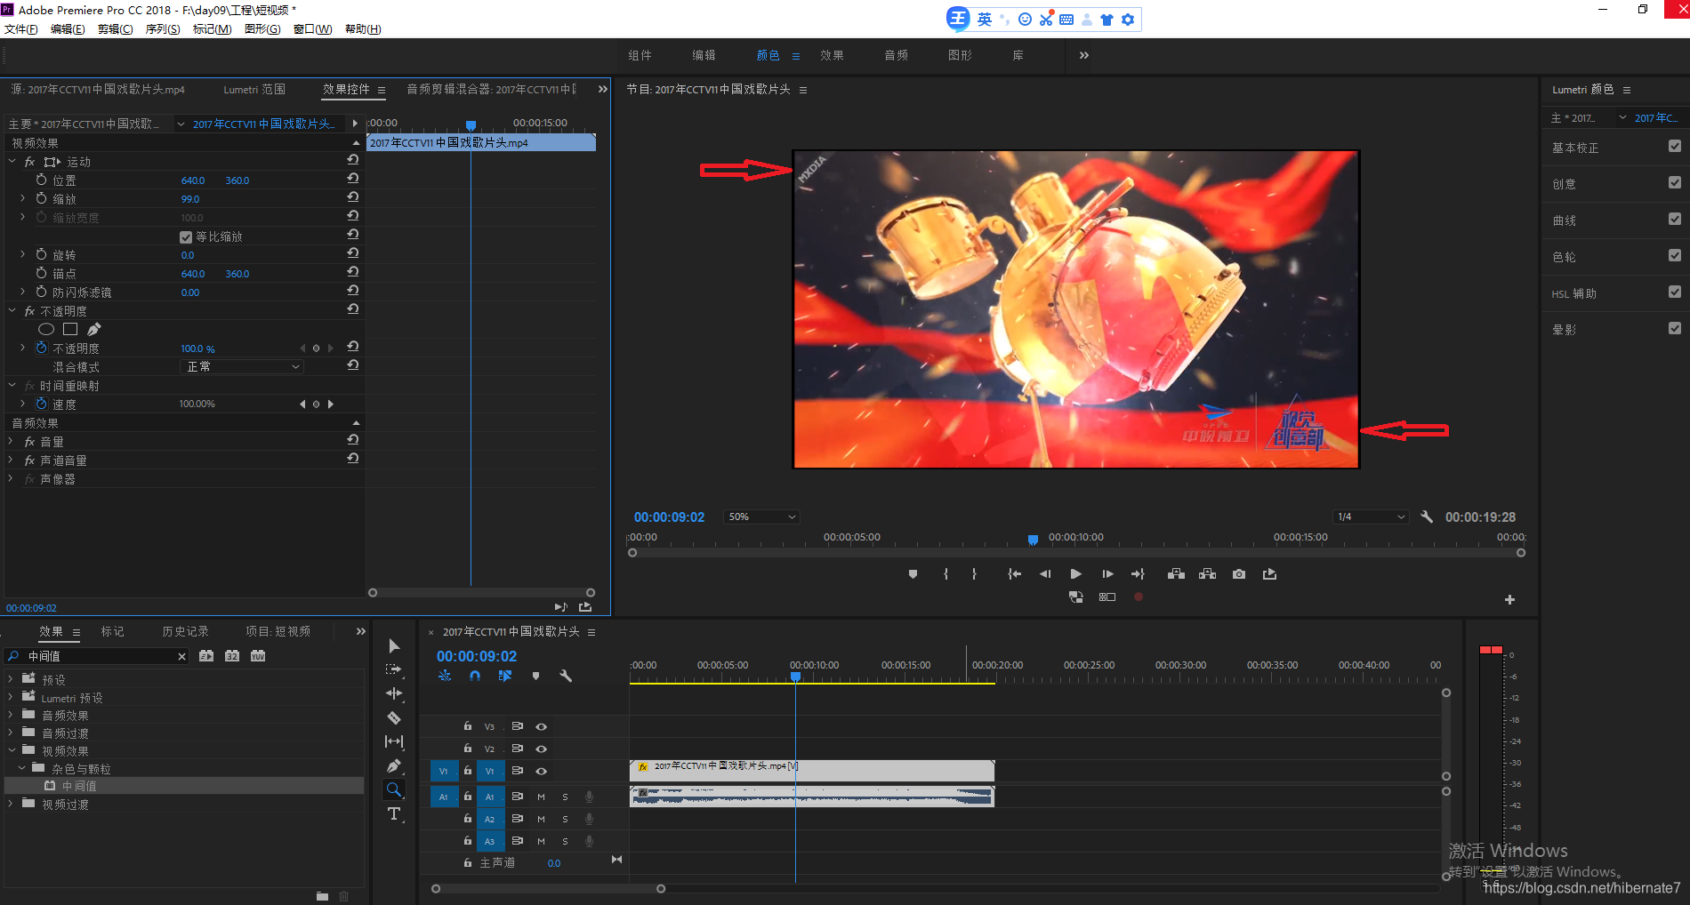The image size is (1690, 905).
Task: Step forward one frame in Program monitor
Action: pos(1107,574)
